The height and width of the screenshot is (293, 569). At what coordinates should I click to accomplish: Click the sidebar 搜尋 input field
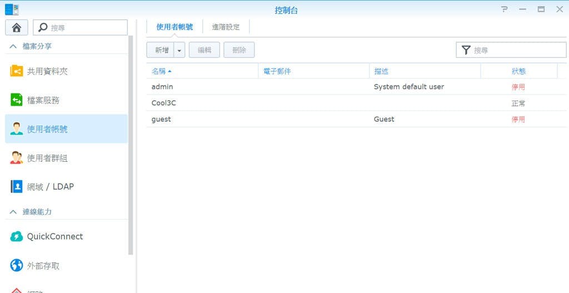(x=80, y=28)
